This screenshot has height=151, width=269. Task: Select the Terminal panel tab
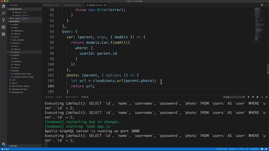[85, 97]
